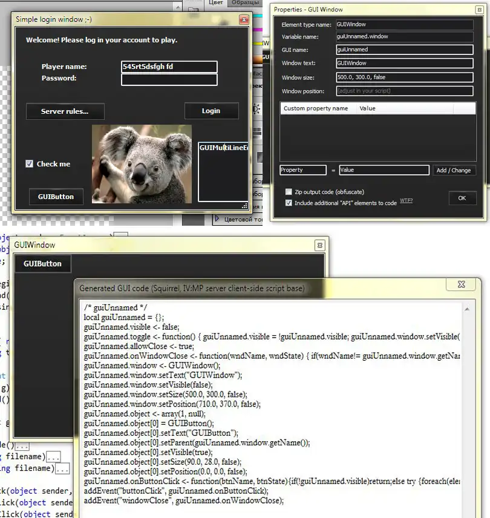Click the '/* guiUnnamed */' comment line
490x518 pixels.
click(116, 307)
